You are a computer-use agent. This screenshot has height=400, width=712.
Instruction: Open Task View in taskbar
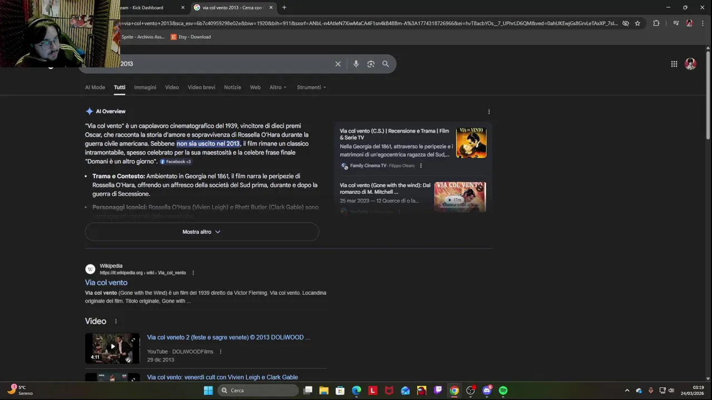click(308, 391)
